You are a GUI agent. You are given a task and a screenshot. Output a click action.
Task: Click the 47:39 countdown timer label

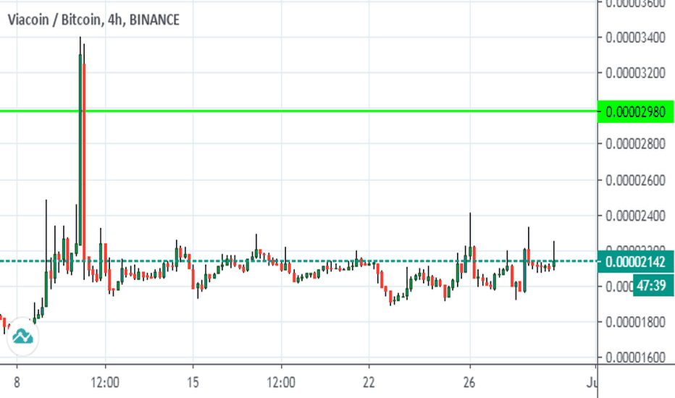(x=653, y=286)
